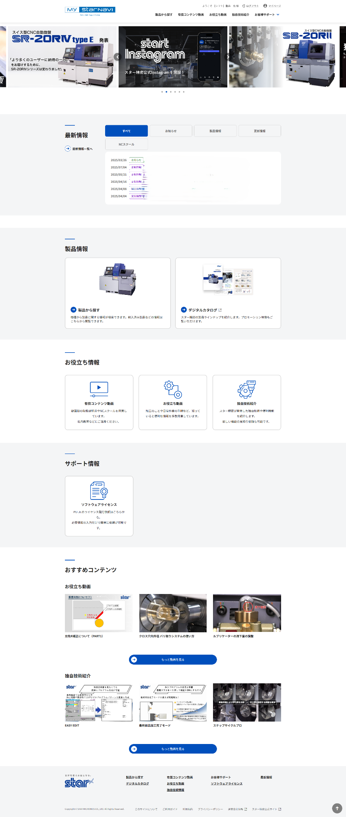The image size is (346, 817).
Task: Open 製品から探す in top navigation
Action: click(x=164, y=15)
